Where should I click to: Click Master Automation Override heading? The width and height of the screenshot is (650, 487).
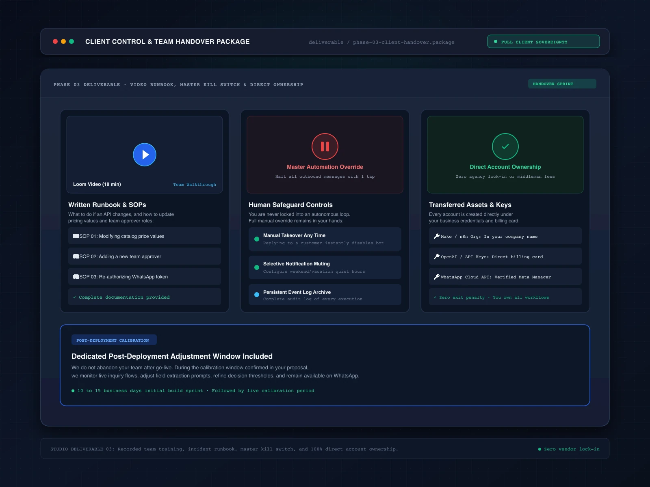coord(325,167)
